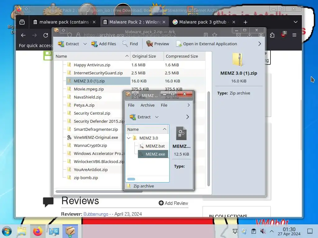Open the Start menu
This screenshot has height=238, width=318.
7,231
